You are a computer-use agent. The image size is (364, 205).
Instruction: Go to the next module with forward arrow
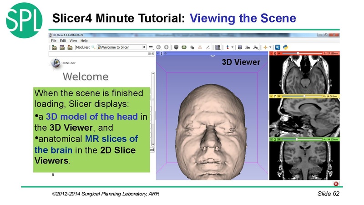[166, 47]
